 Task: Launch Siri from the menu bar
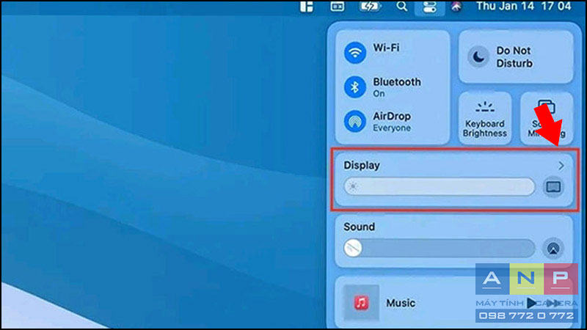click(456, 7)
